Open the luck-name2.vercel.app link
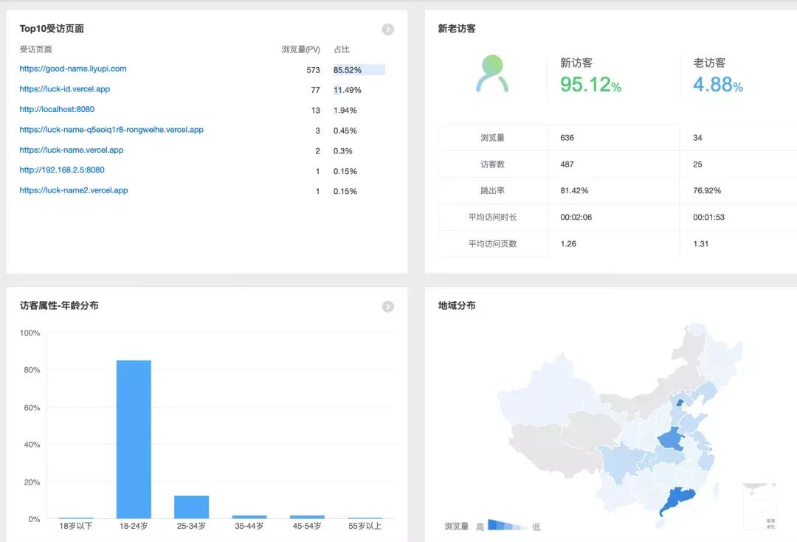Viewport: 797px width, 542px height. 74,190
